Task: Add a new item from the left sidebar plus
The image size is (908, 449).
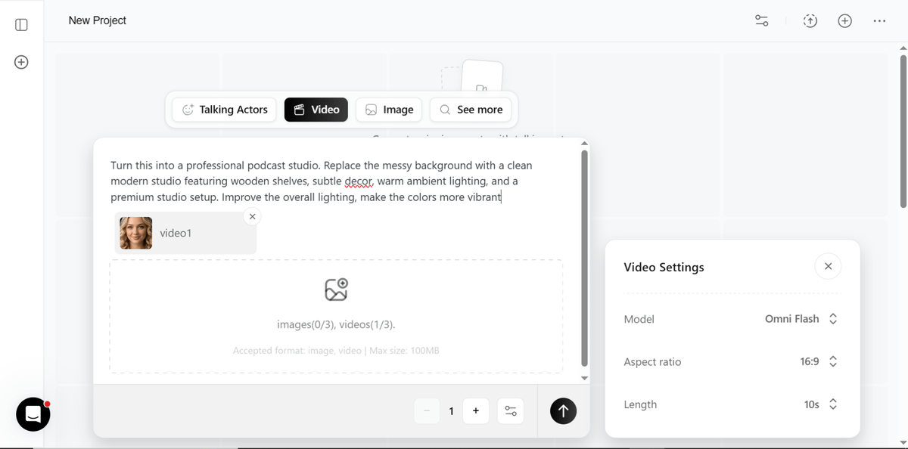Action: (21, 62)
